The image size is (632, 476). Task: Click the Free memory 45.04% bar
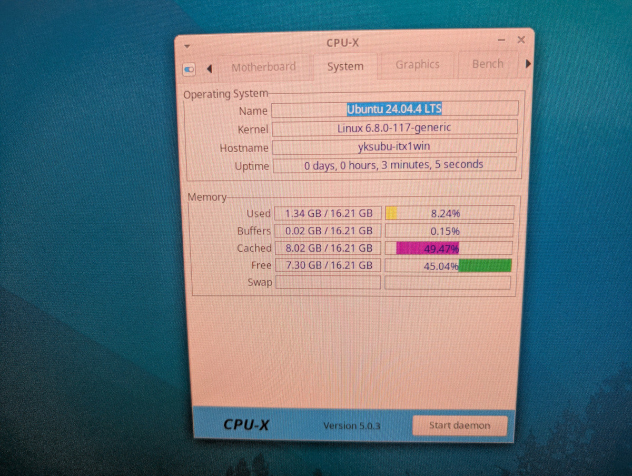448,265
